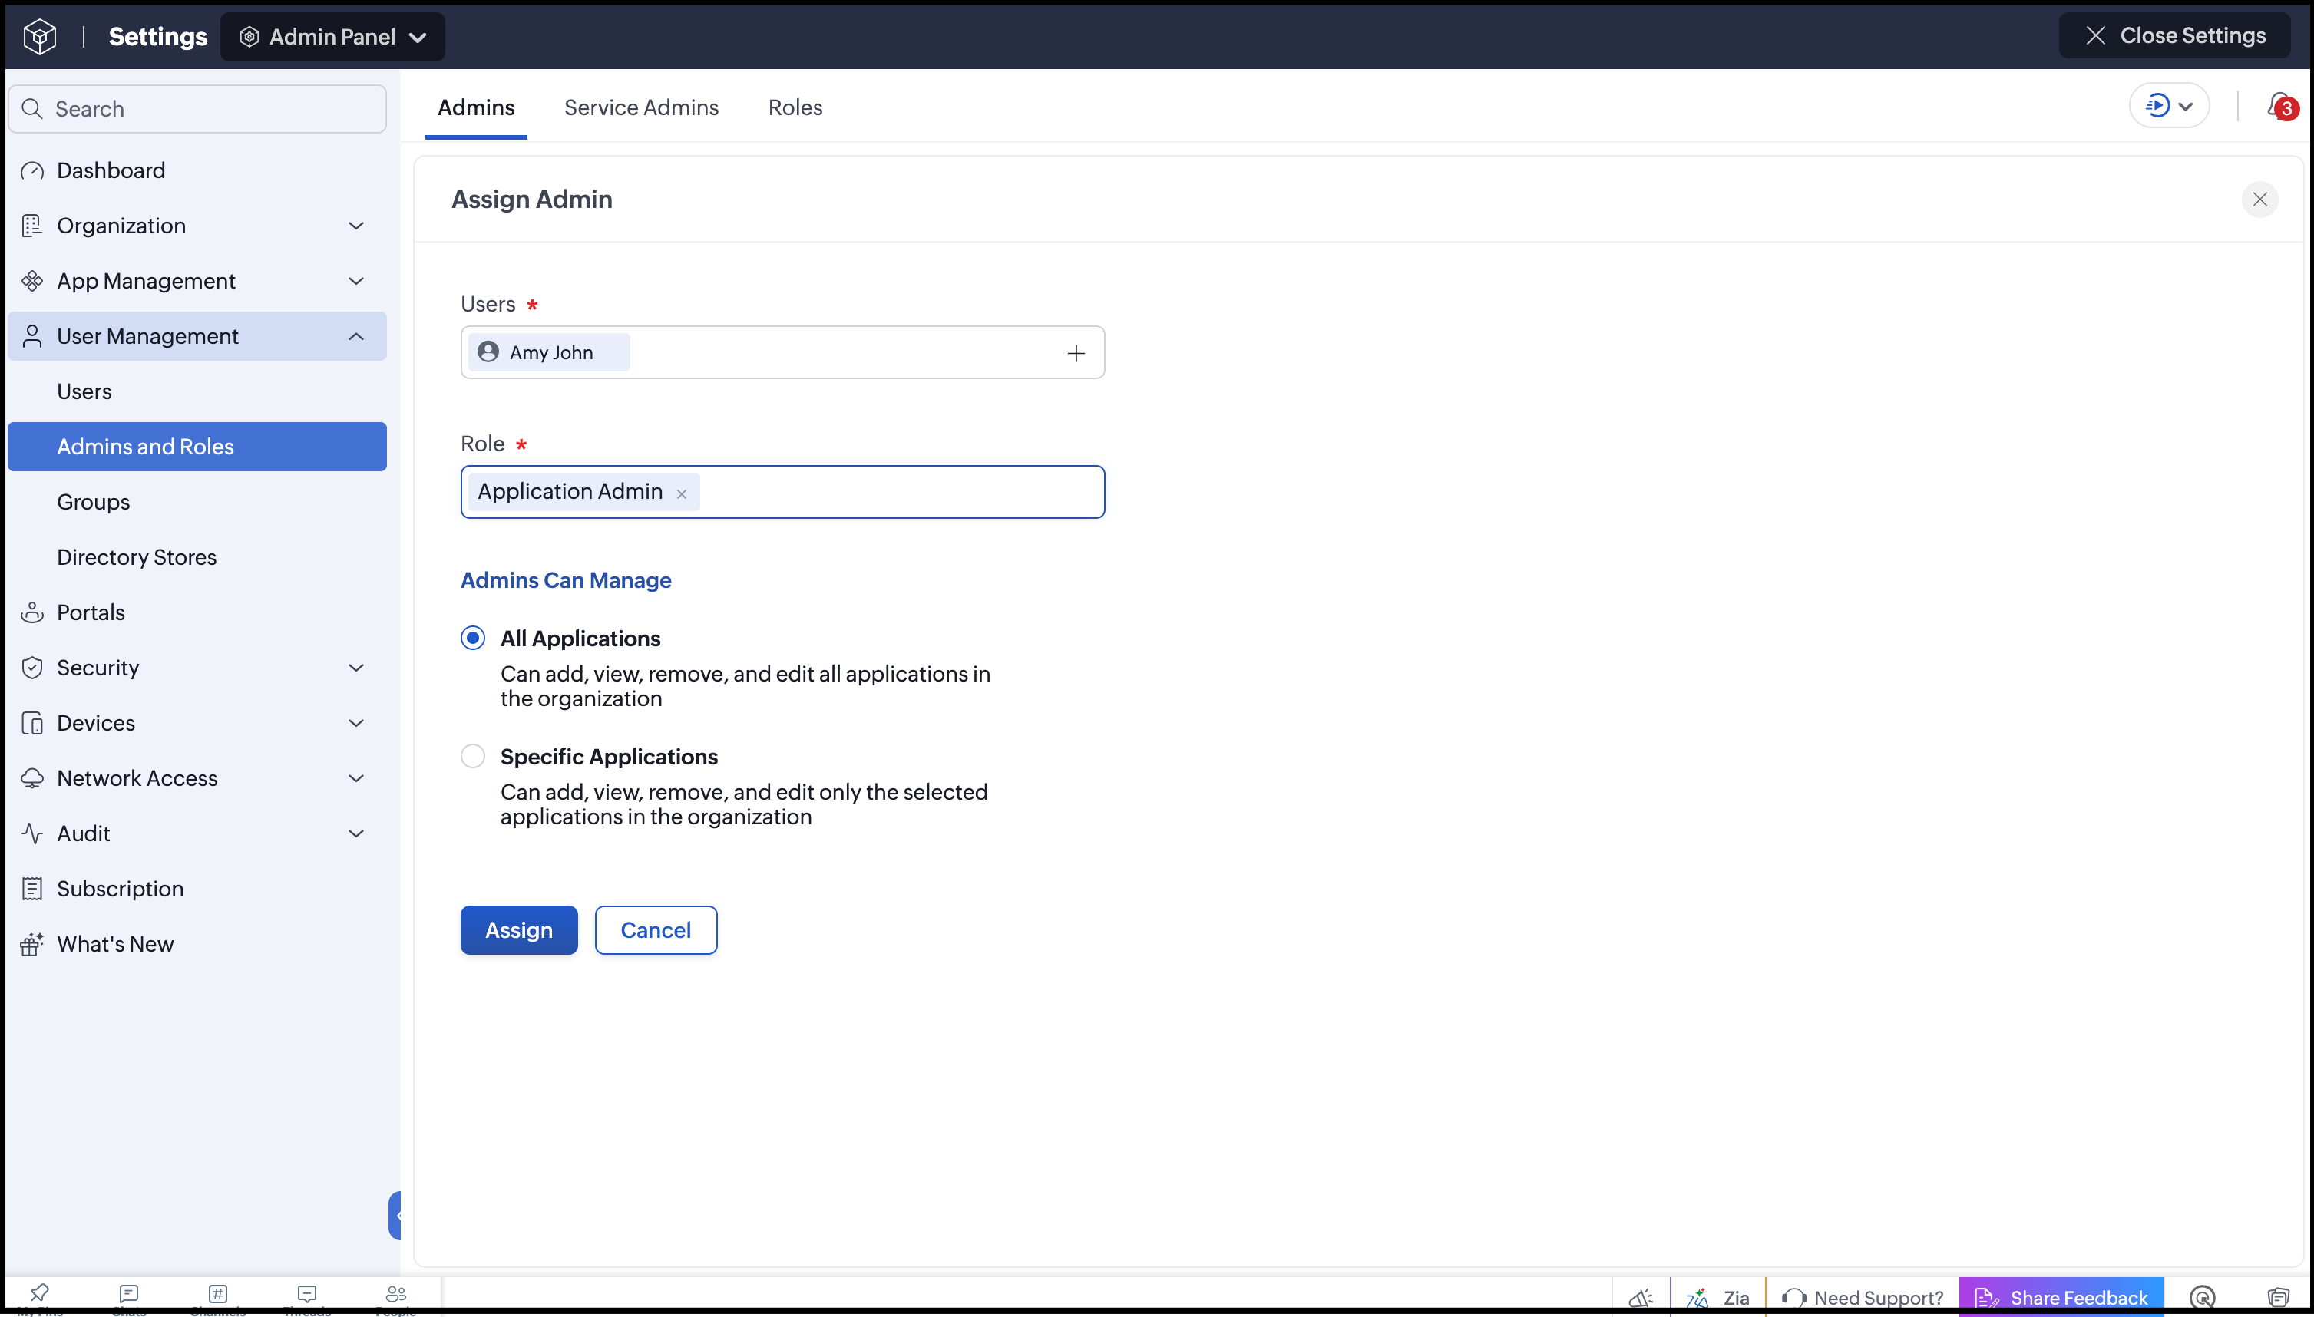Open the Dashboard page from sidebar

coord(197,170)
